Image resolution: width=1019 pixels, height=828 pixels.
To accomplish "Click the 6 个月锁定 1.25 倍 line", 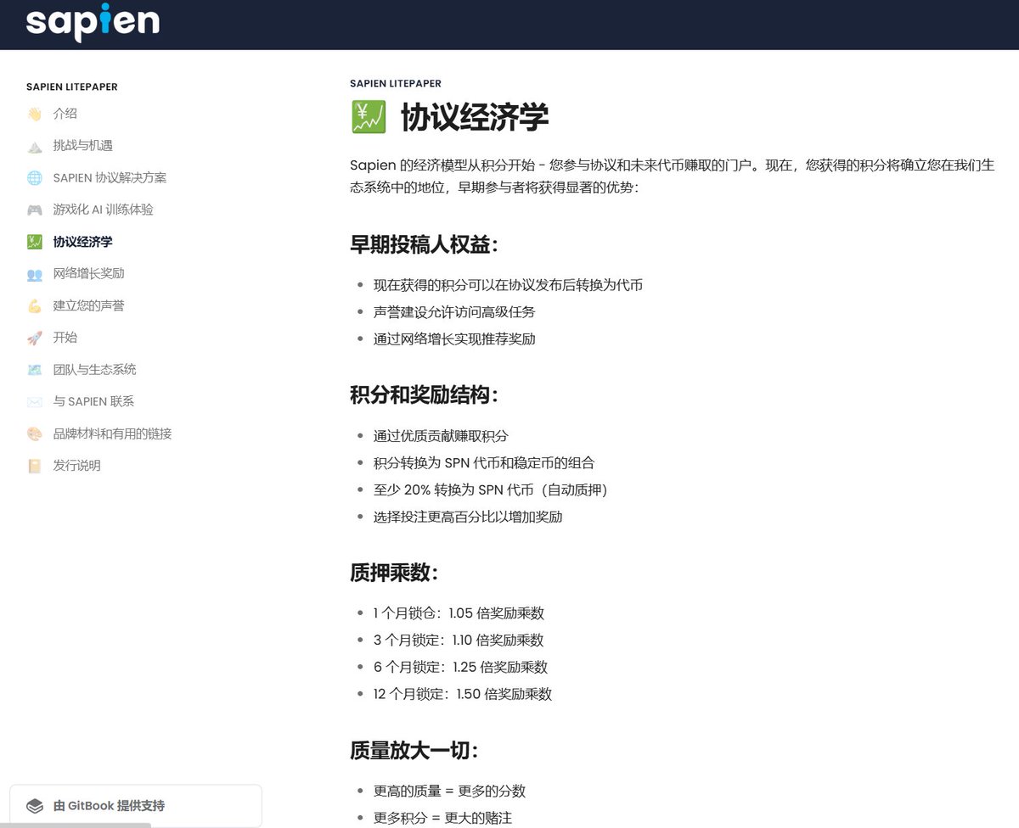I will click(461, 667).
